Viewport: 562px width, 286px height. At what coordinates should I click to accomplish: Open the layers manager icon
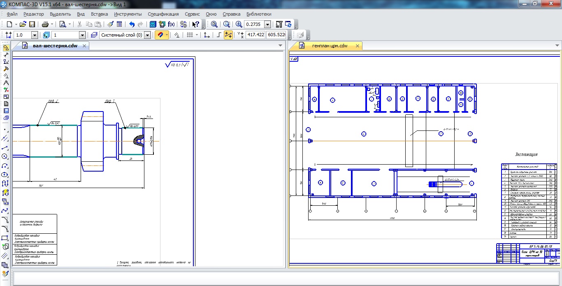coord(94,35)
